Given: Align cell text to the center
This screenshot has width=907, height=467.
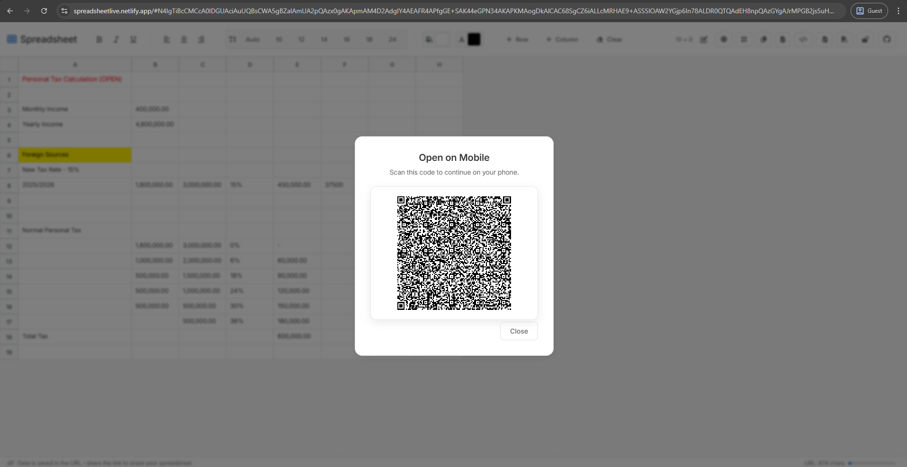Looking at the screenshot, I should click(184, 40).
